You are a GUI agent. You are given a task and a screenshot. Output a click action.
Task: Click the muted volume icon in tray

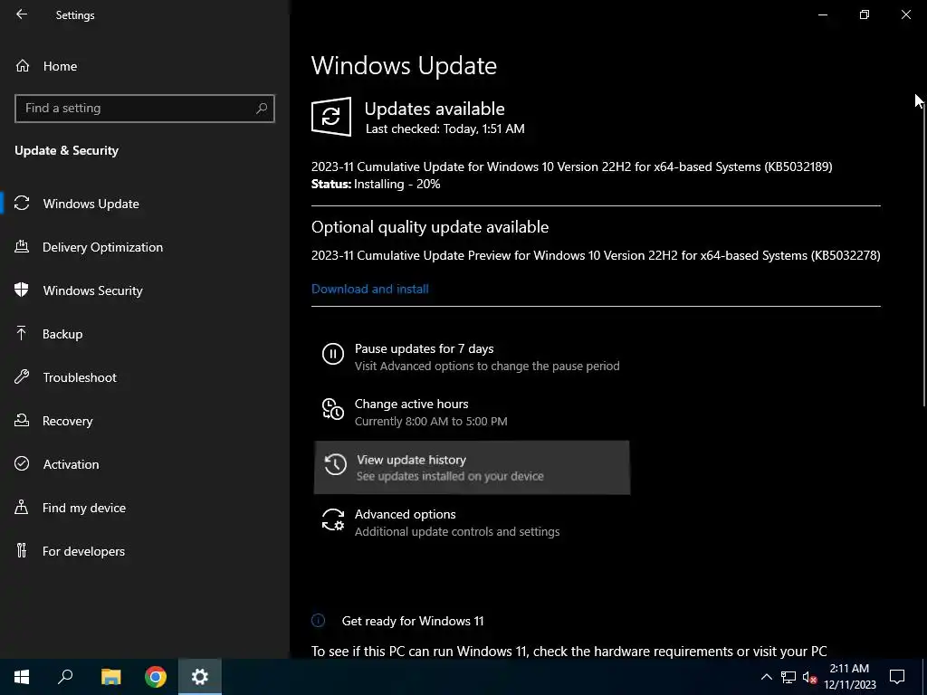[809, 677]
